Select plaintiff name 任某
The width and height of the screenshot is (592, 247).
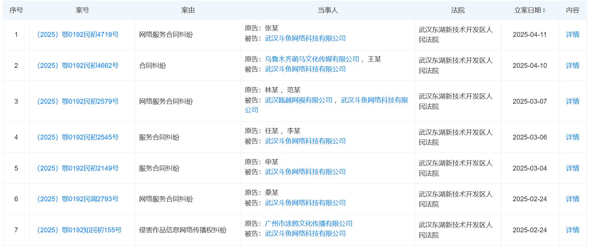(272, 131)
